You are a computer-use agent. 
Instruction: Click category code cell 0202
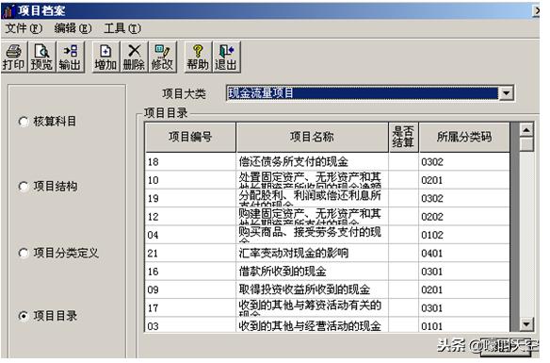(464, 217)
